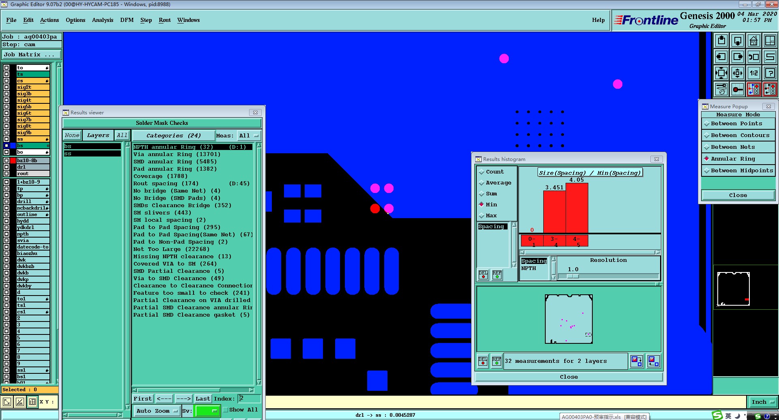The width and height of the screenshot is (779, 420).
Task: Click the S-shaped serpentine path icon
Action: tap(770, 57)
